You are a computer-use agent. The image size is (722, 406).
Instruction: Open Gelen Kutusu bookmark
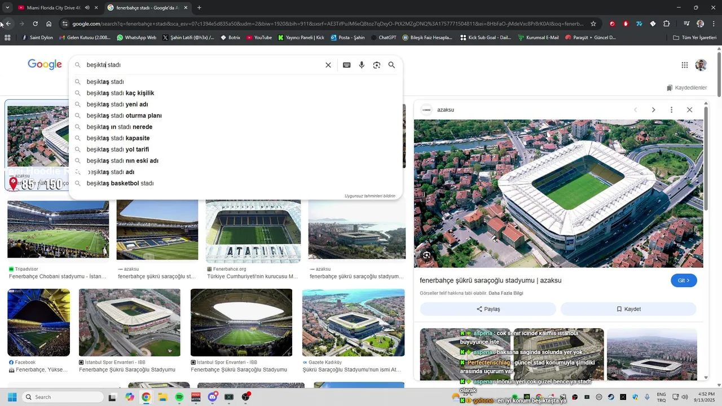(x=84, y=38)
